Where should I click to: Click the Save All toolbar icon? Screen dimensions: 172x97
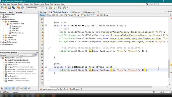14,8
